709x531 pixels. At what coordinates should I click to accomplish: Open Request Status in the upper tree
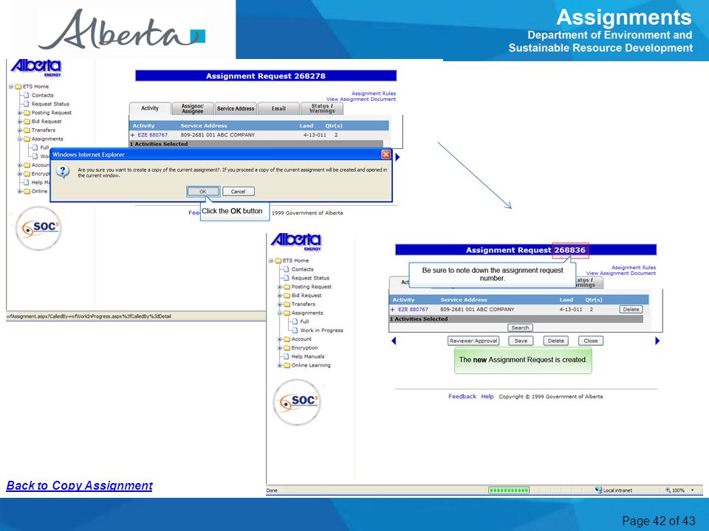point(50,104)
